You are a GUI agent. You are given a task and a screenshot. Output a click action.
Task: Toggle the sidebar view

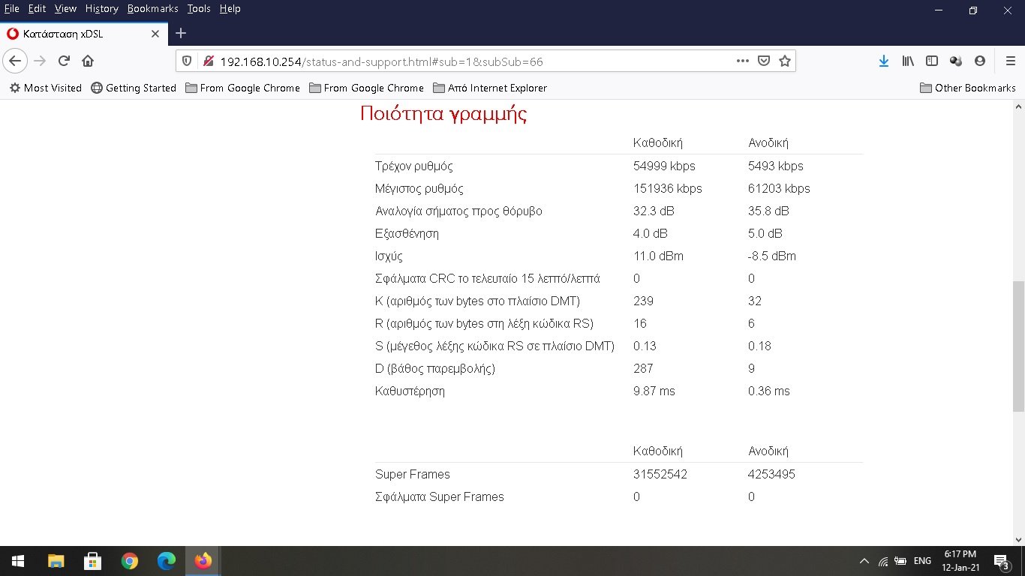[932, 61]
